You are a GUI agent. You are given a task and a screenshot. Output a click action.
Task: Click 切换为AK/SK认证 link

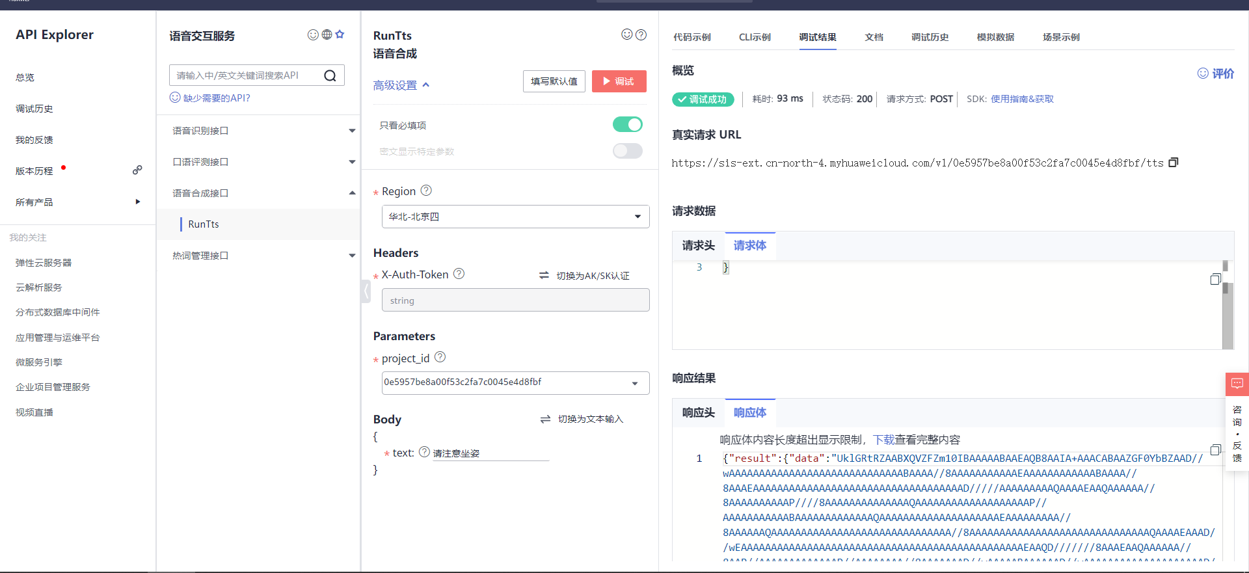585,276
